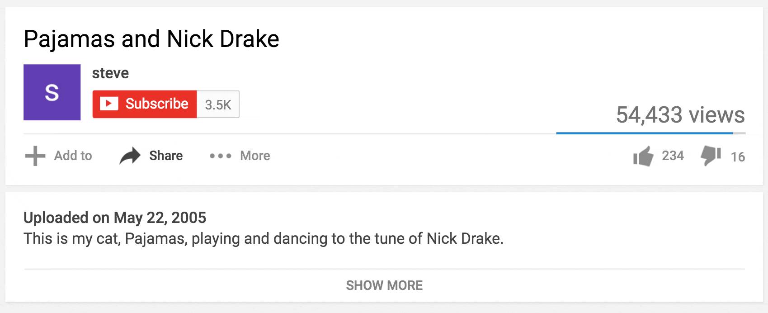The height and width of the screenshot is (313, 768).
Task: Open the Add to playlist label
Action: click(73, 156)
